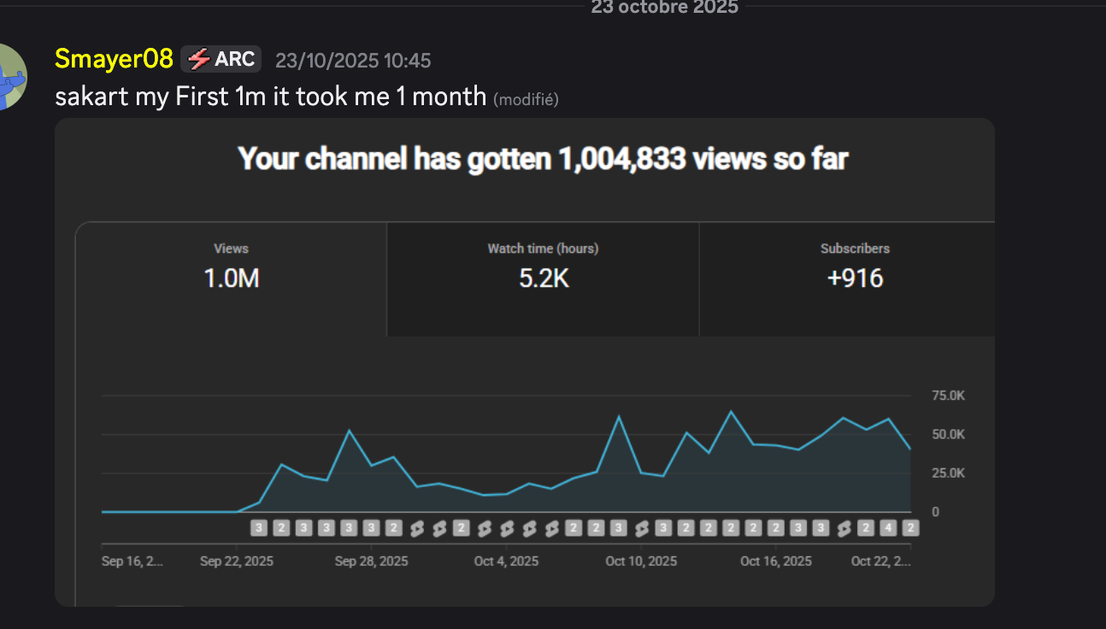Click the video marker labeled 4

pos(888,528)
